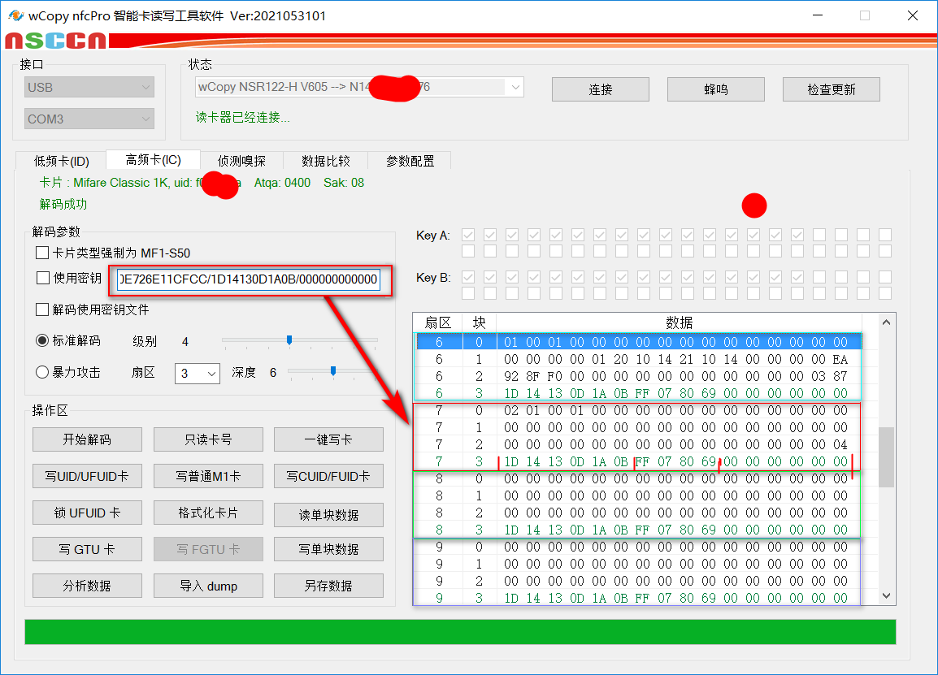
Task: Toggle the first Key B top-row checkbox
Action: [x=468, y=277]
